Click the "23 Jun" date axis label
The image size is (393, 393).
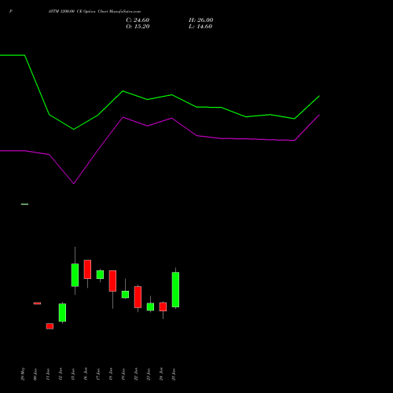pos(149,374)
